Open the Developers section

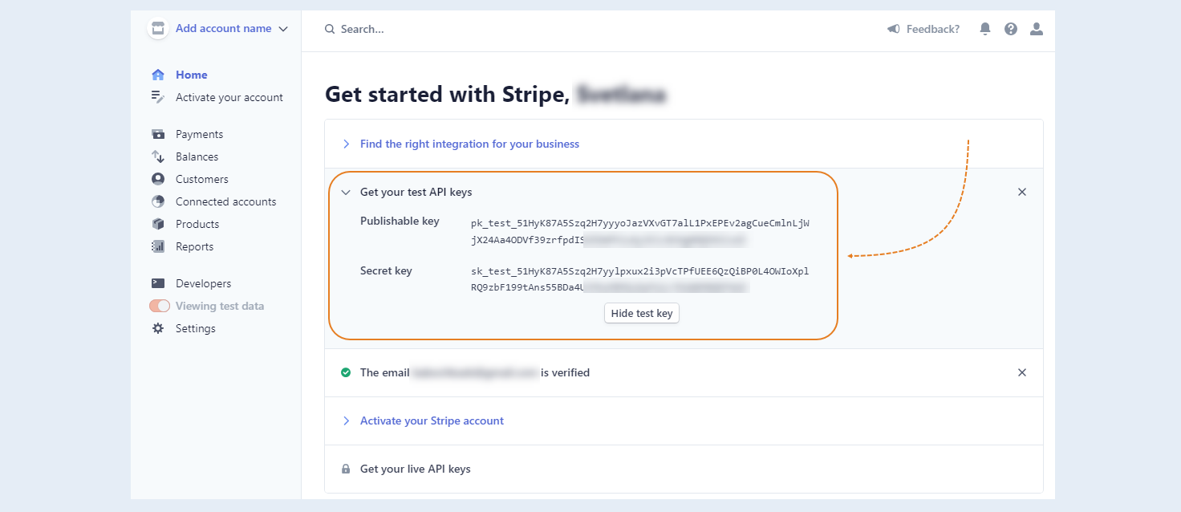(x=204, y=283)
